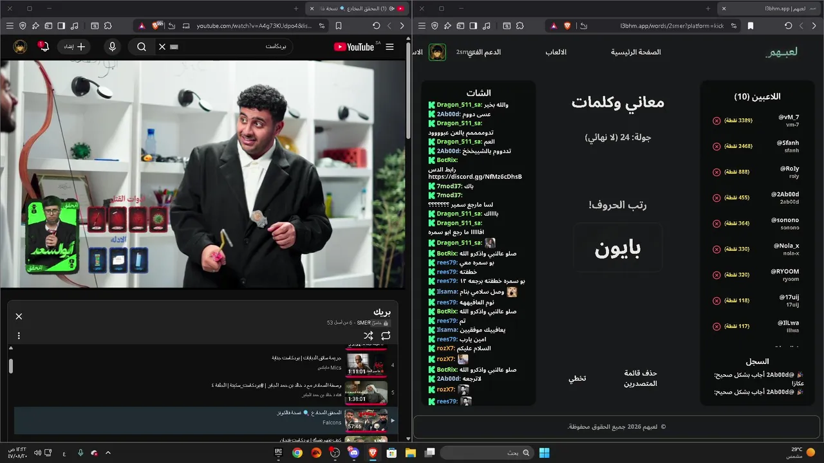The image size is (824, 463).
Task: Click the تخطي skip button
Action: click(x=577, y=378)
